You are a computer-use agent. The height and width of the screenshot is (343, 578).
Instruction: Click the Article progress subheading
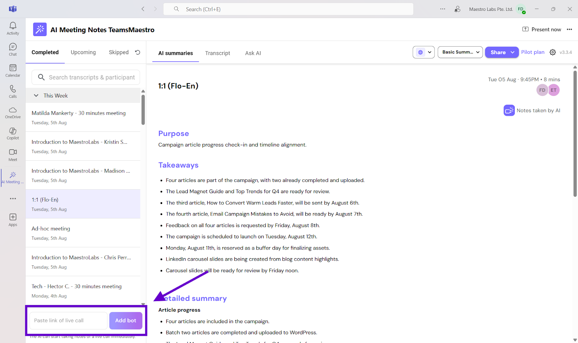(179, 310)
